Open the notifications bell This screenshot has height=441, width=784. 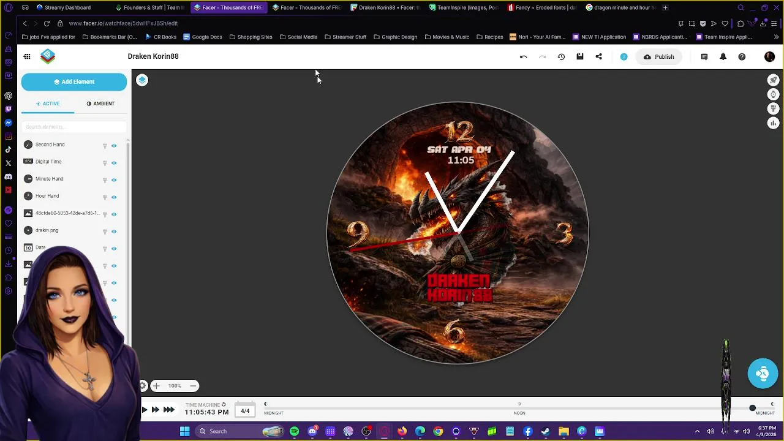pos(723,56)
